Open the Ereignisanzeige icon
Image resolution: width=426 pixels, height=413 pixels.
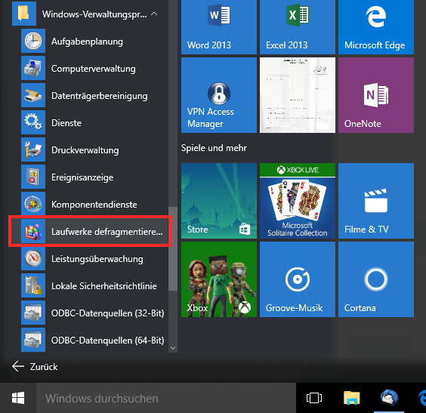coord(33,177)
